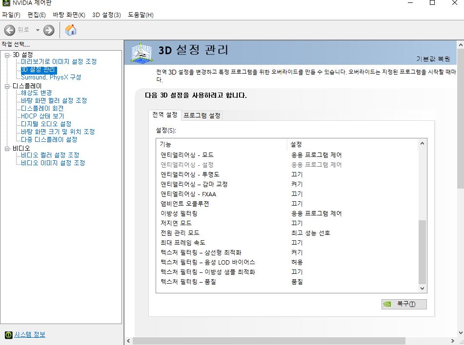Screen dimensions: 464x345
Task: Select 텍스처 필터링 – 음성 LOD 바이어스 row
Action: coord(287,262)
